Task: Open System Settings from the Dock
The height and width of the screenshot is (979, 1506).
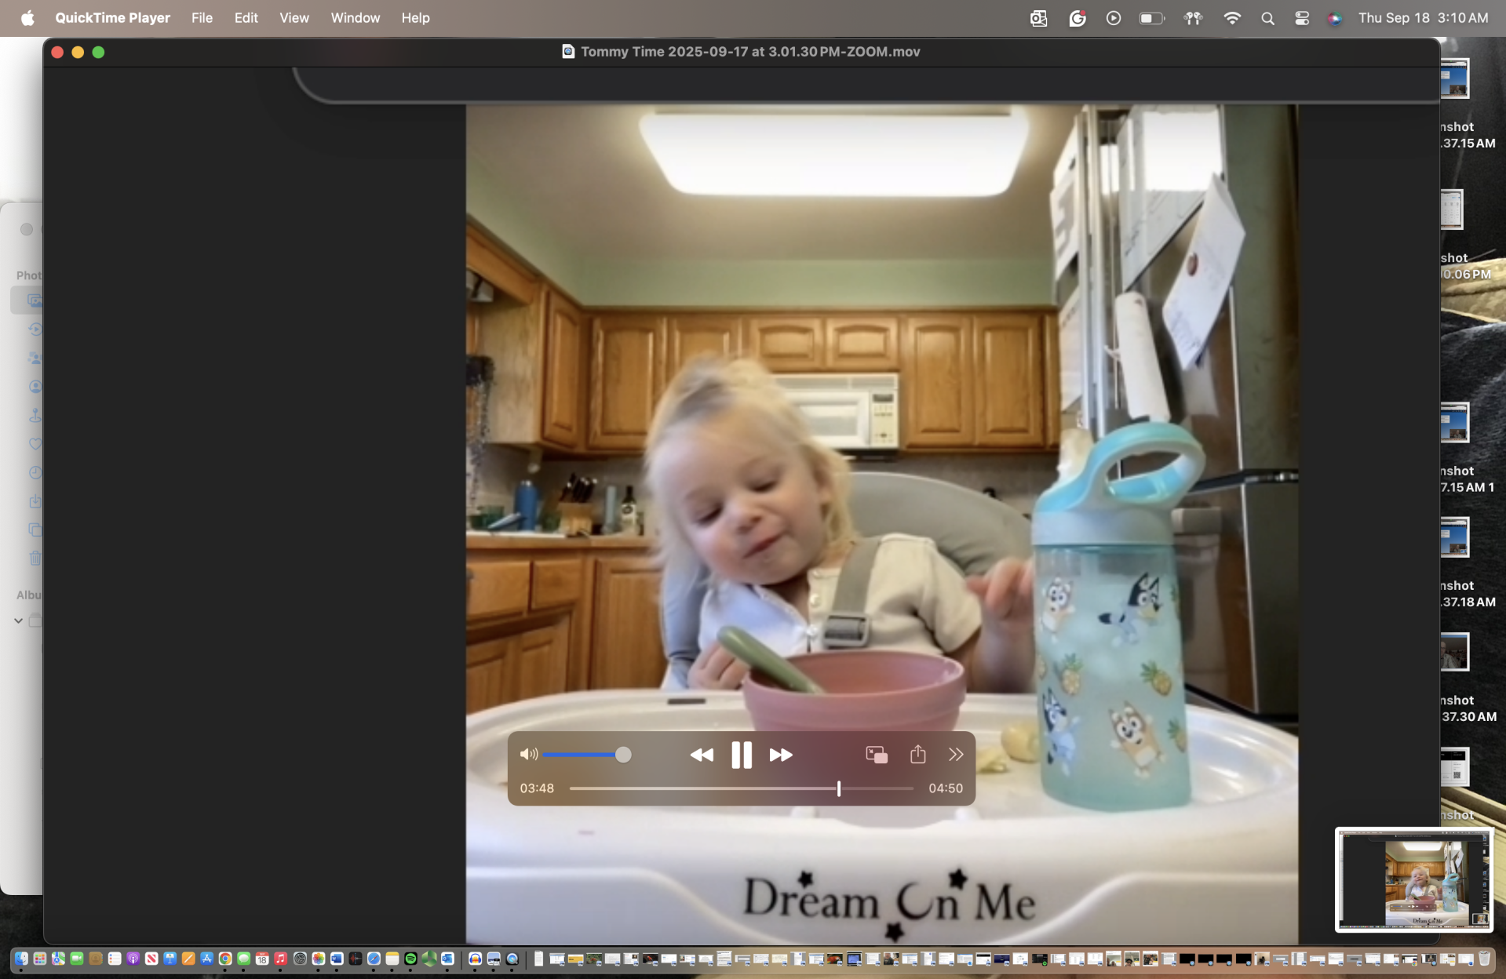Action: click(300, 959)
